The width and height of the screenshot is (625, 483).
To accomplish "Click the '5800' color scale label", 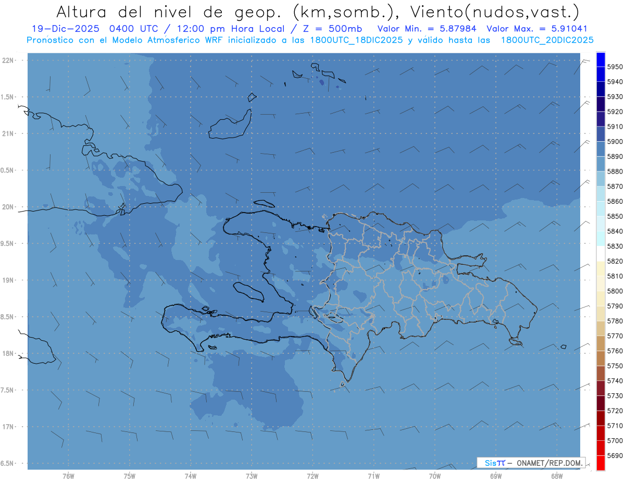I will pyautogui.click(x=615, y=291).
